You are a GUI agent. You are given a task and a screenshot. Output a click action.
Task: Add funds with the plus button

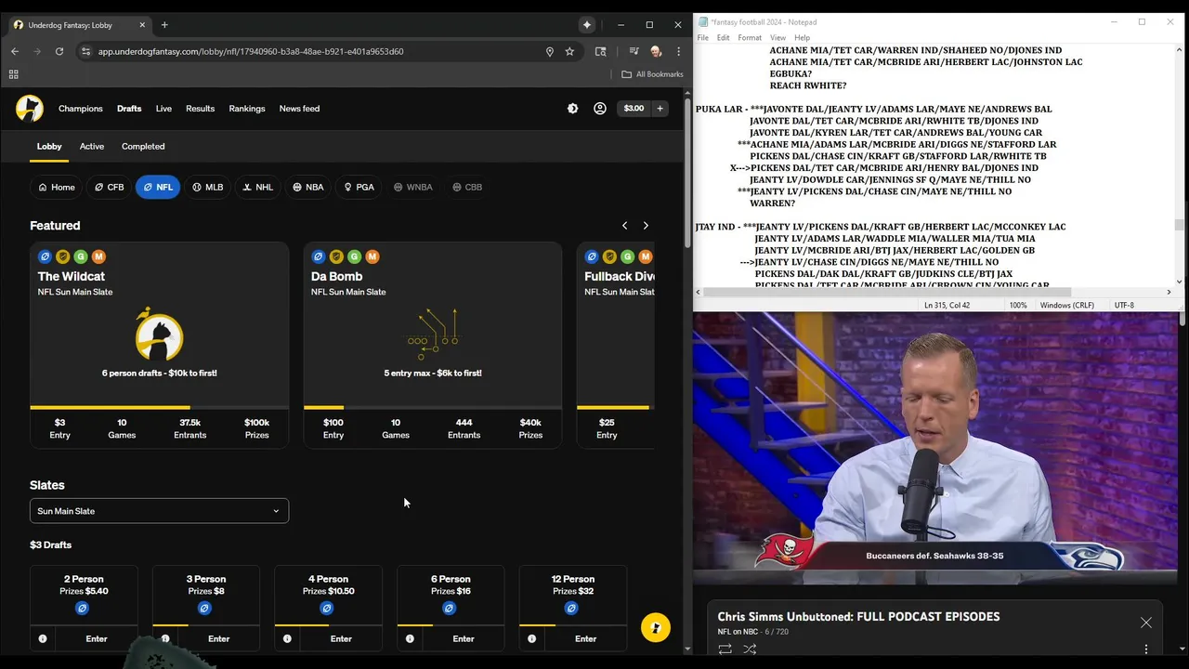(660, 109)
